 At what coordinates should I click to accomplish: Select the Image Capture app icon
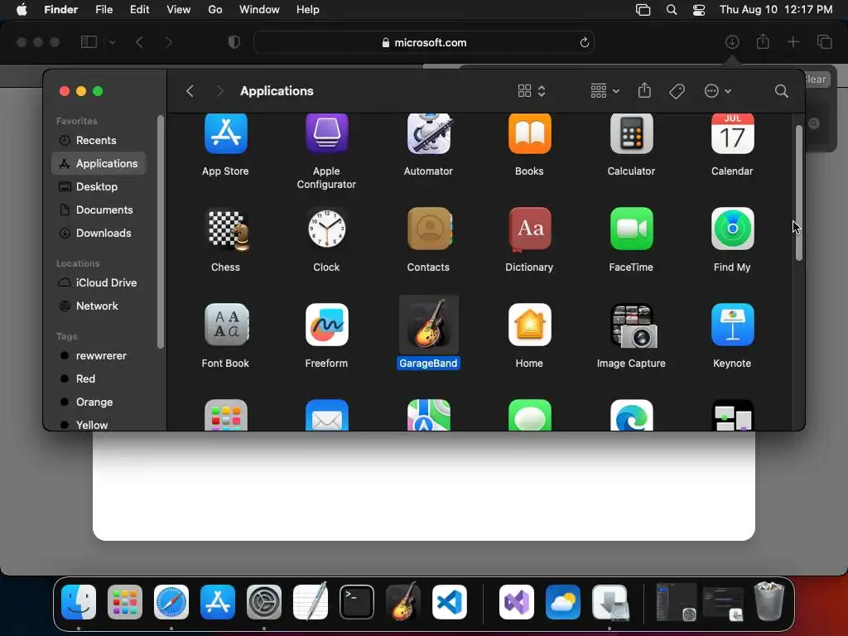634,325
